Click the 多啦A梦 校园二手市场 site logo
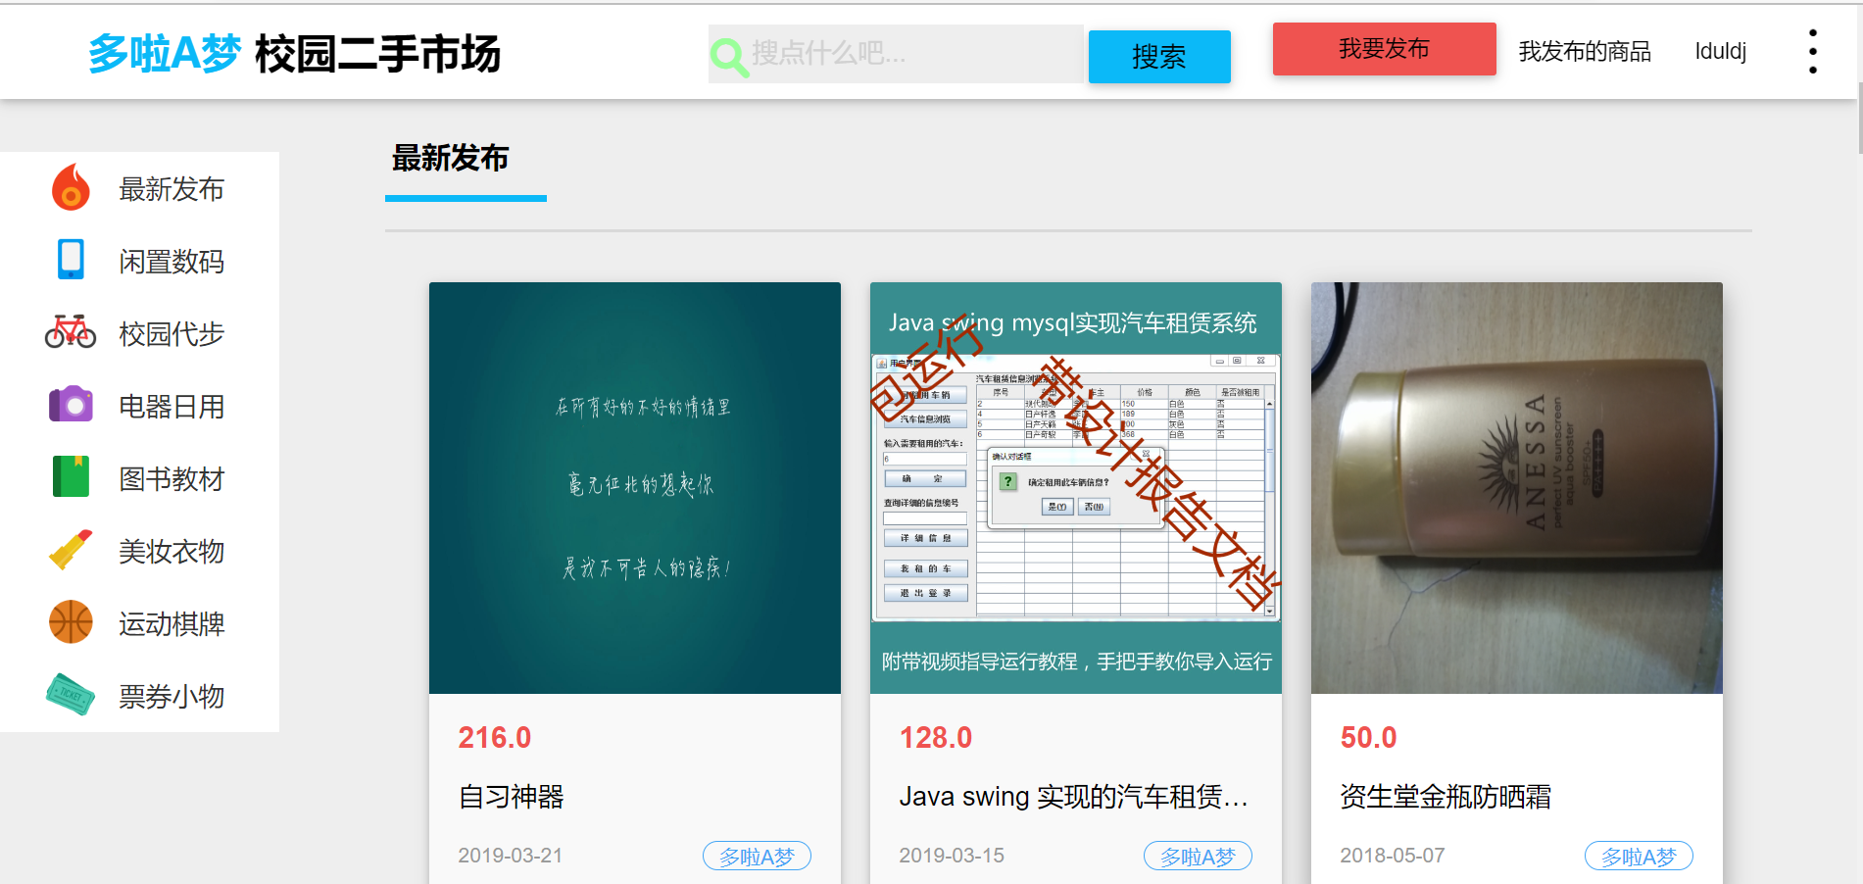This screenshot has height=884, width=1863. 294,53
